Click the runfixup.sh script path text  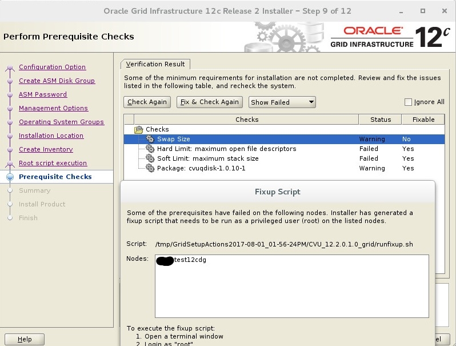point(284,244)
